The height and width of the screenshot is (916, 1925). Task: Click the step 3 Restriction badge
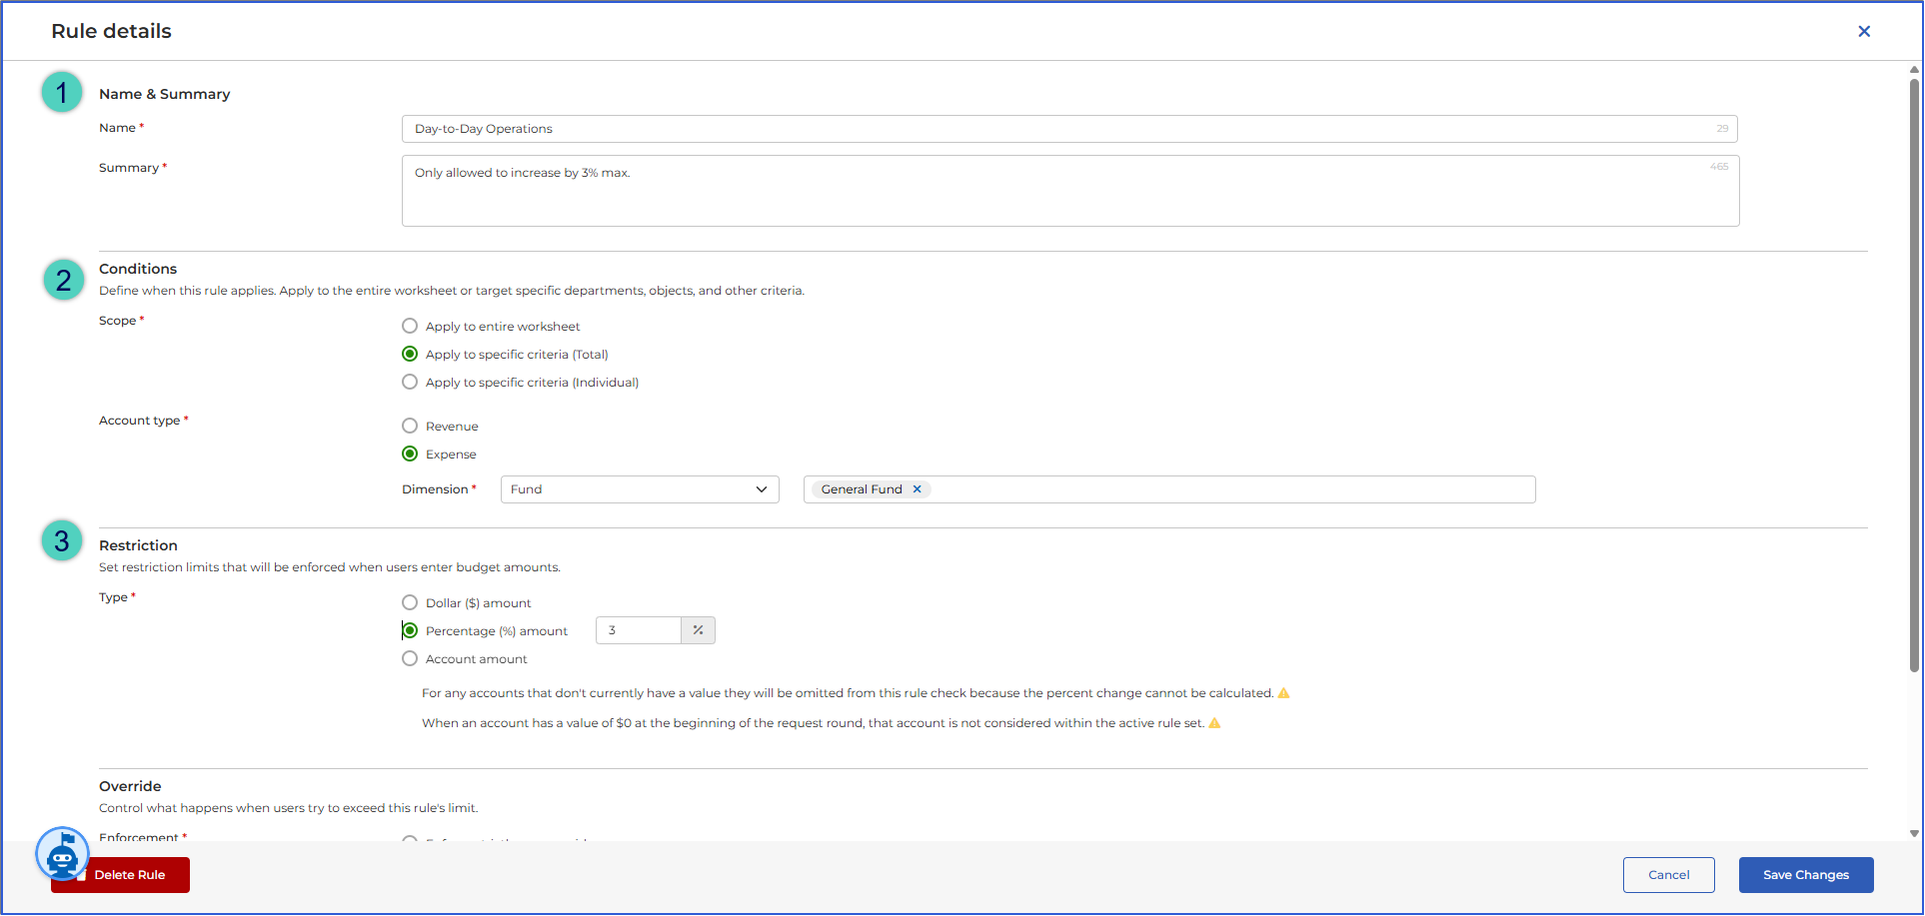(x=62, y=540)
